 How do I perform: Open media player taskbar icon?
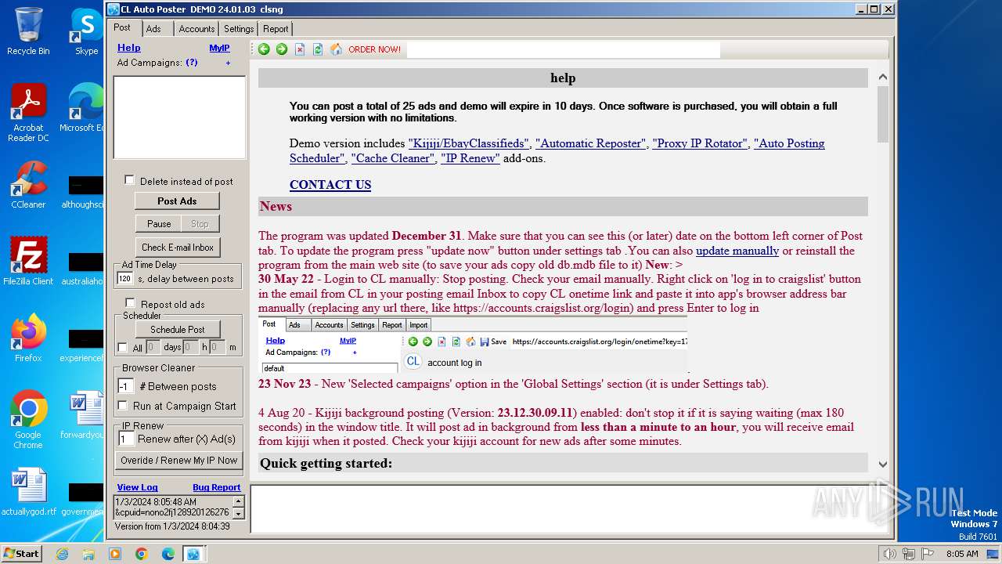pos(115,554)
